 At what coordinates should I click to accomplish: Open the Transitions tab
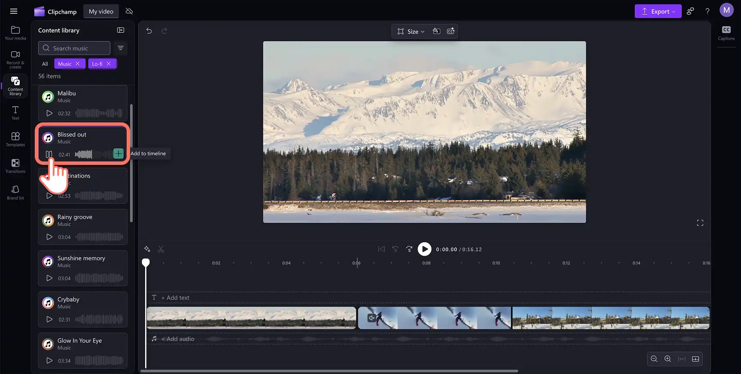tap(15, 166)
